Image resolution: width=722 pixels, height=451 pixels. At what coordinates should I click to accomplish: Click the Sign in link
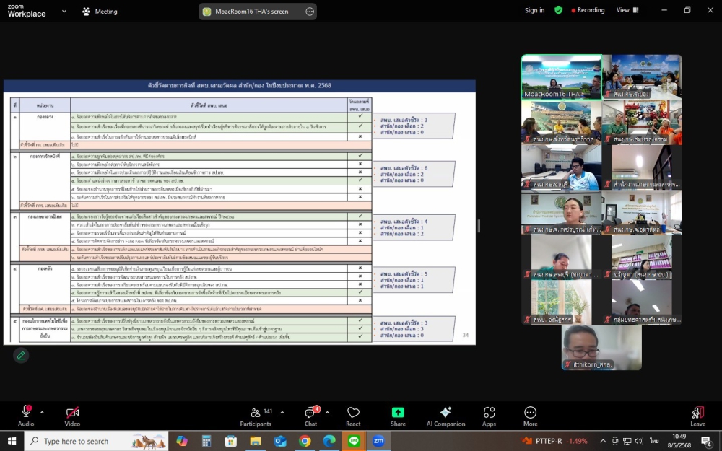tap(534, 10)
